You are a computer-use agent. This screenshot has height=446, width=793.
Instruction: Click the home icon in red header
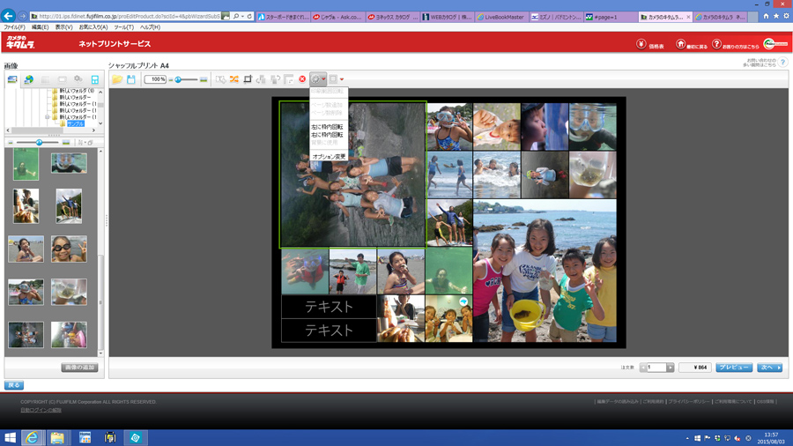680,44
